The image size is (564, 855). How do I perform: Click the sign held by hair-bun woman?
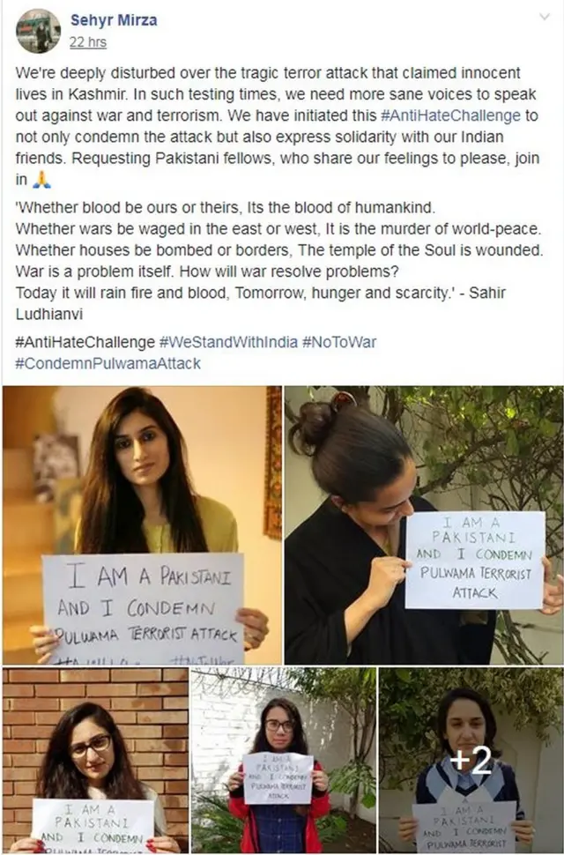point(475,560)
